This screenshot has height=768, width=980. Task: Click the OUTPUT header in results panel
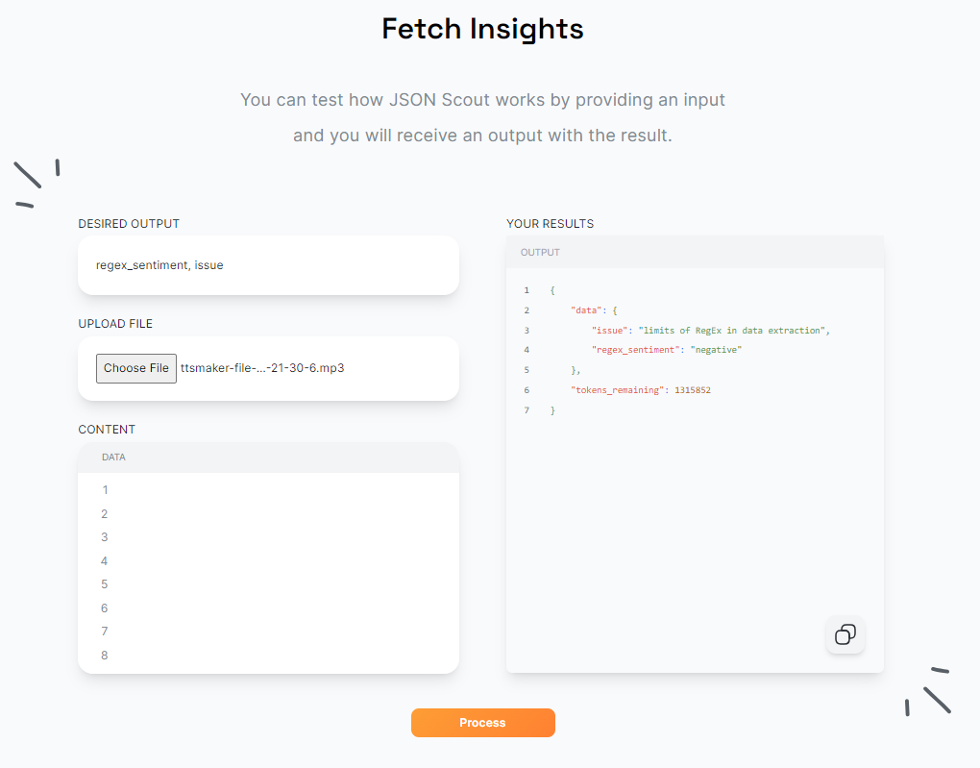coord(540,252)
